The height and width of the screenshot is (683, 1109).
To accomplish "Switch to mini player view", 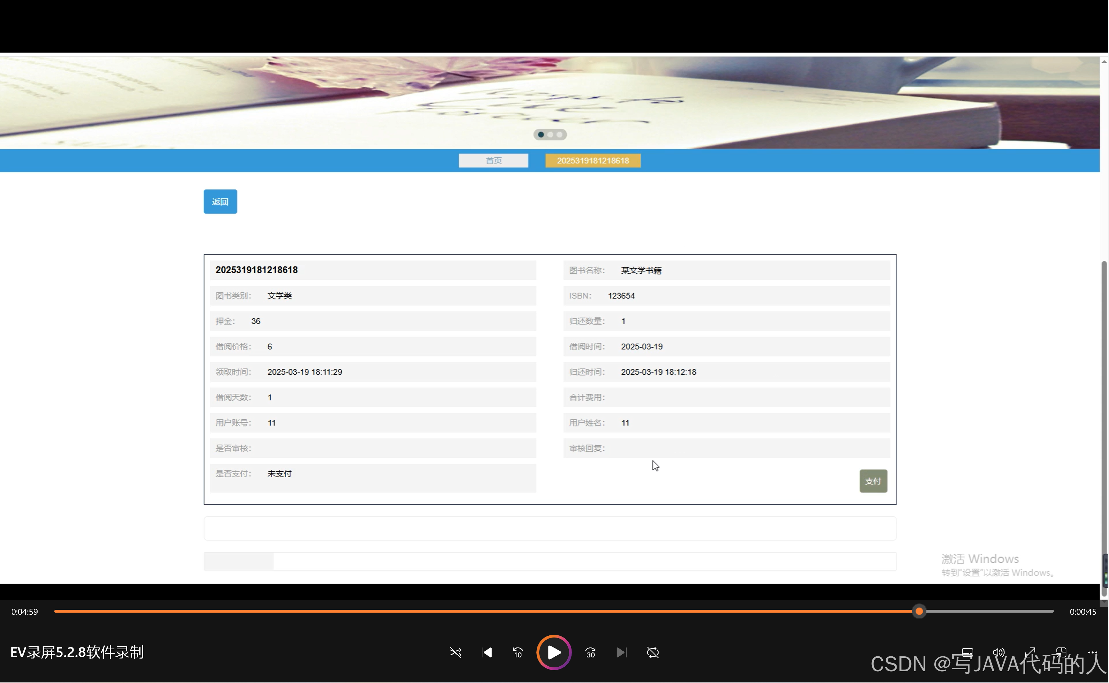I will point(1061,652).
